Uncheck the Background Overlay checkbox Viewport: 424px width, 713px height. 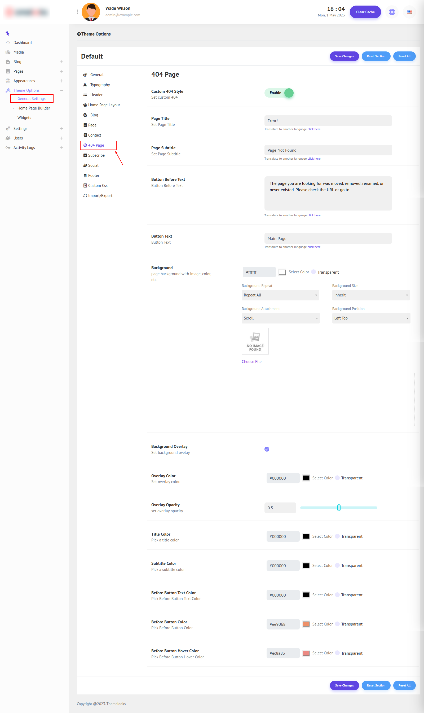(x=267, y=449)
